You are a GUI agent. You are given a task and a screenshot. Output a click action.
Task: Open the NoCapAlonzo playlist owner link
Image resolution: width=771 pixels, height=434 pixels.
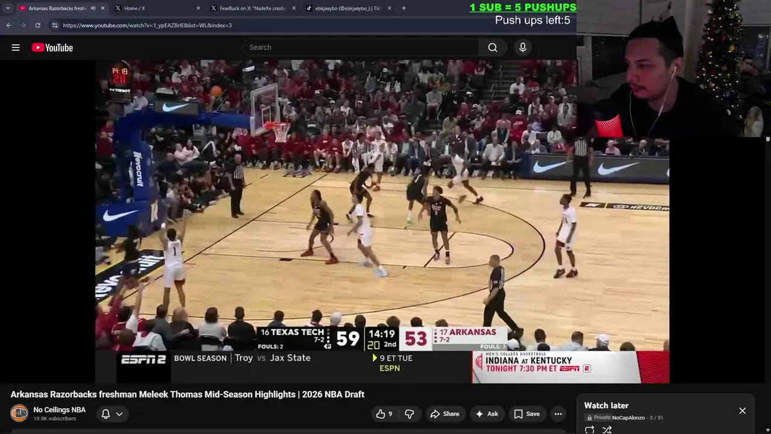tap(628, 418)
